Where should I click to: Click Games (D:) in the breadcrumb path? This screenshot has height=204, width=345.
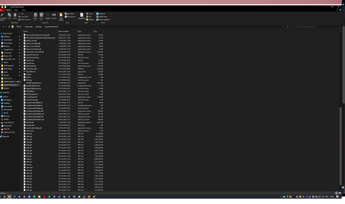coord(29,27)
